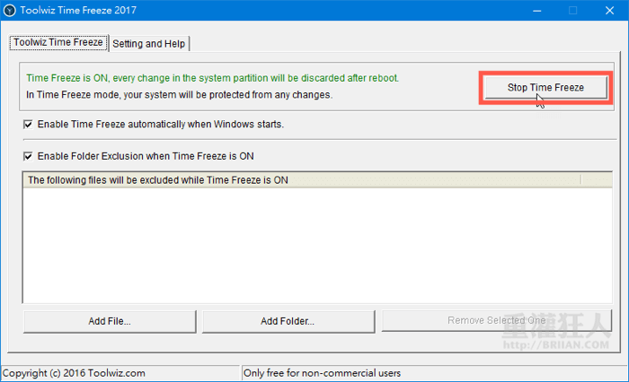Click the Copyright Toolwiz.com status bar text
Screen dimensions: 629x382
(74, 373)
